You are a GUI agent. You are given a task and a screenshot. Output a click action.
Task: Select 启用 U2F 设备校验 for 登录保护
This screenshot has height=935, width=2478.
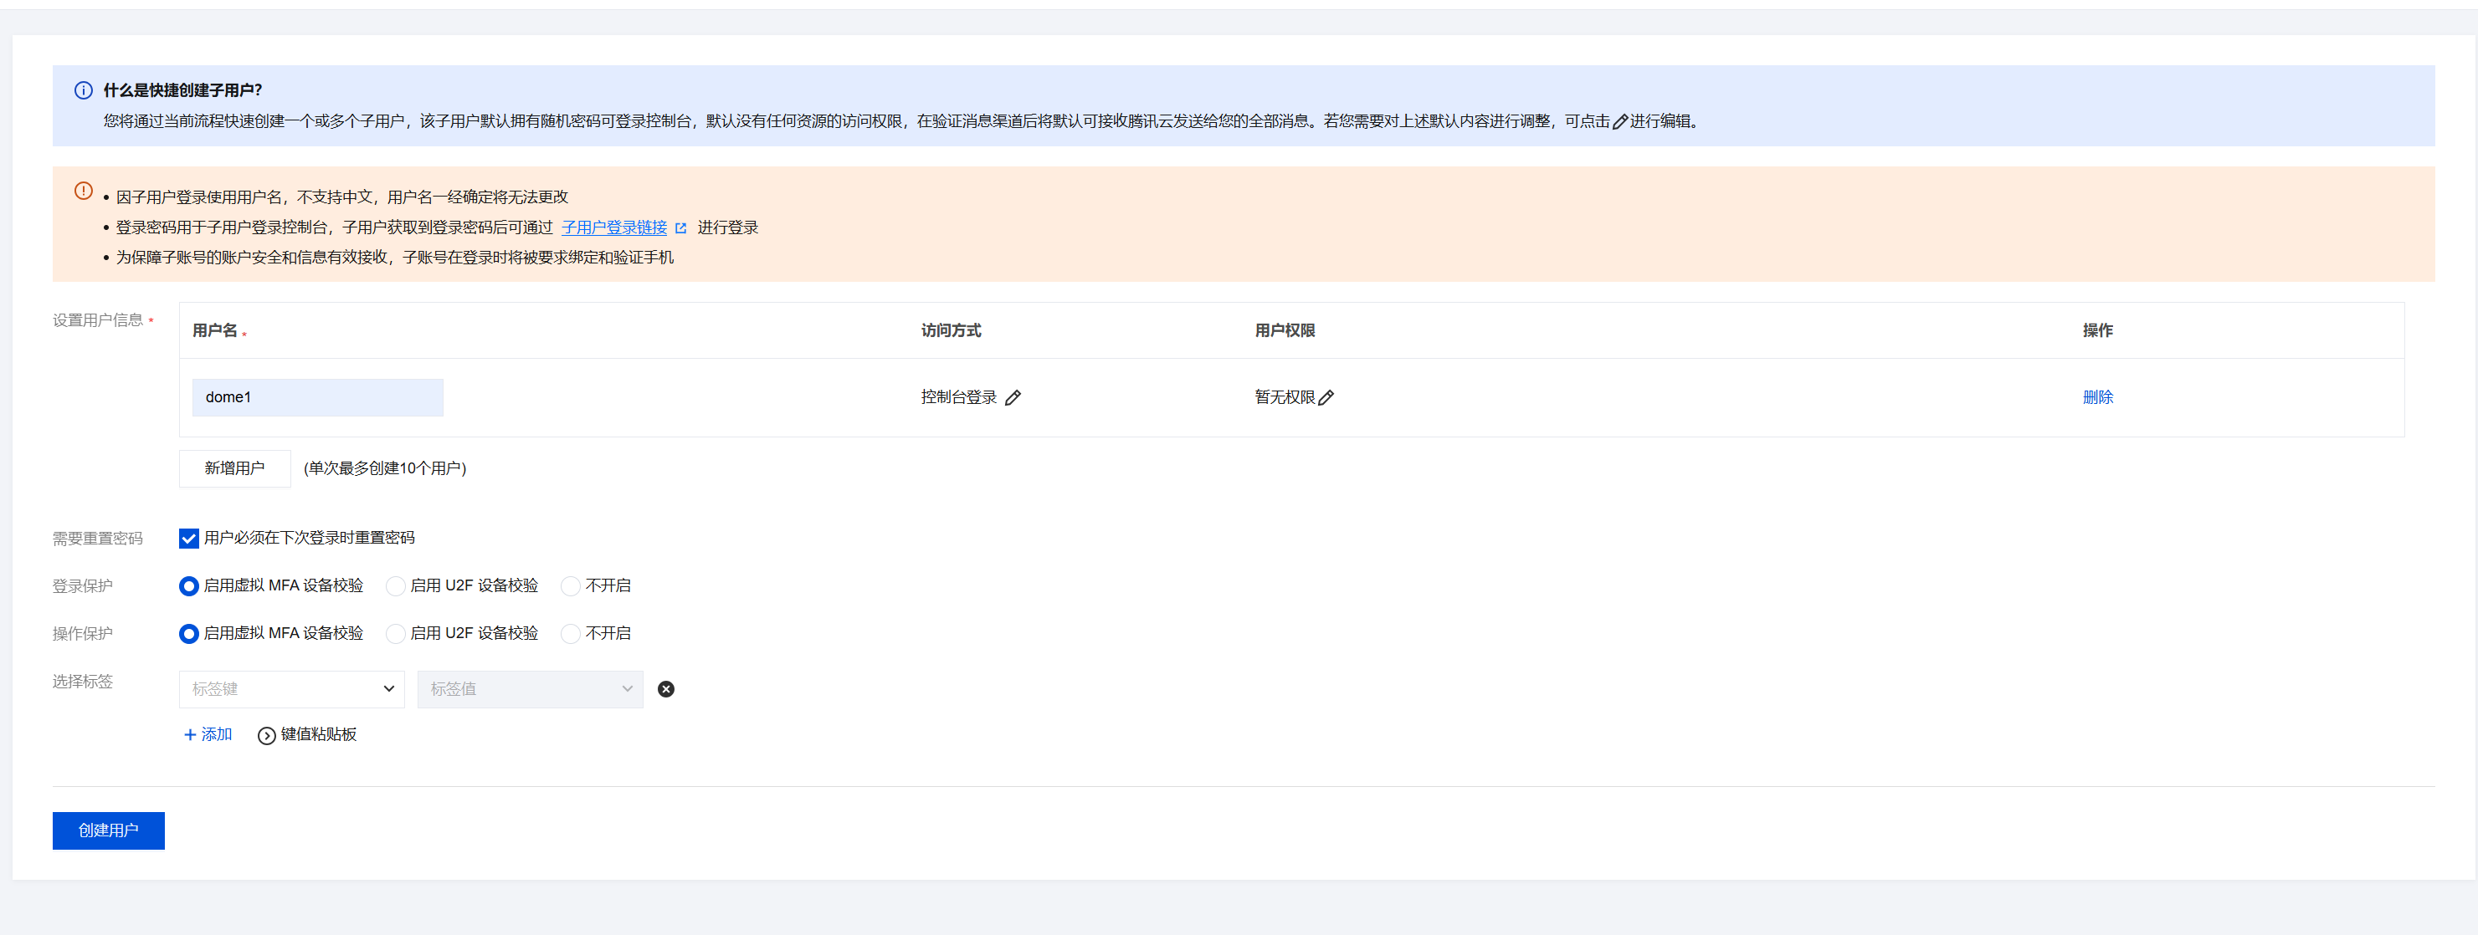click(395, 586)
